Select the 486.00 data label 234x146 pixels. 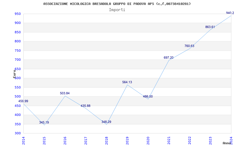(148, 97)
